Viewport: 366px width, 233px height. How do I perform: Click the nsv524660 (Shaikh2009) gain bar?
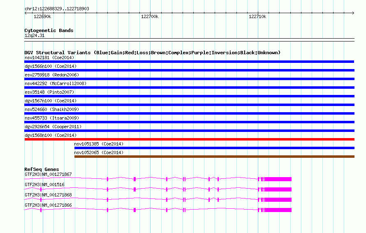189,113
